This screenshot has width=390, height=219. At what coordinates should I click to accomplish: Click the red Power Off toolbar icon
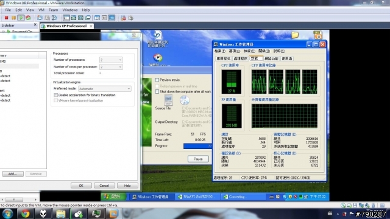(7, 18)
